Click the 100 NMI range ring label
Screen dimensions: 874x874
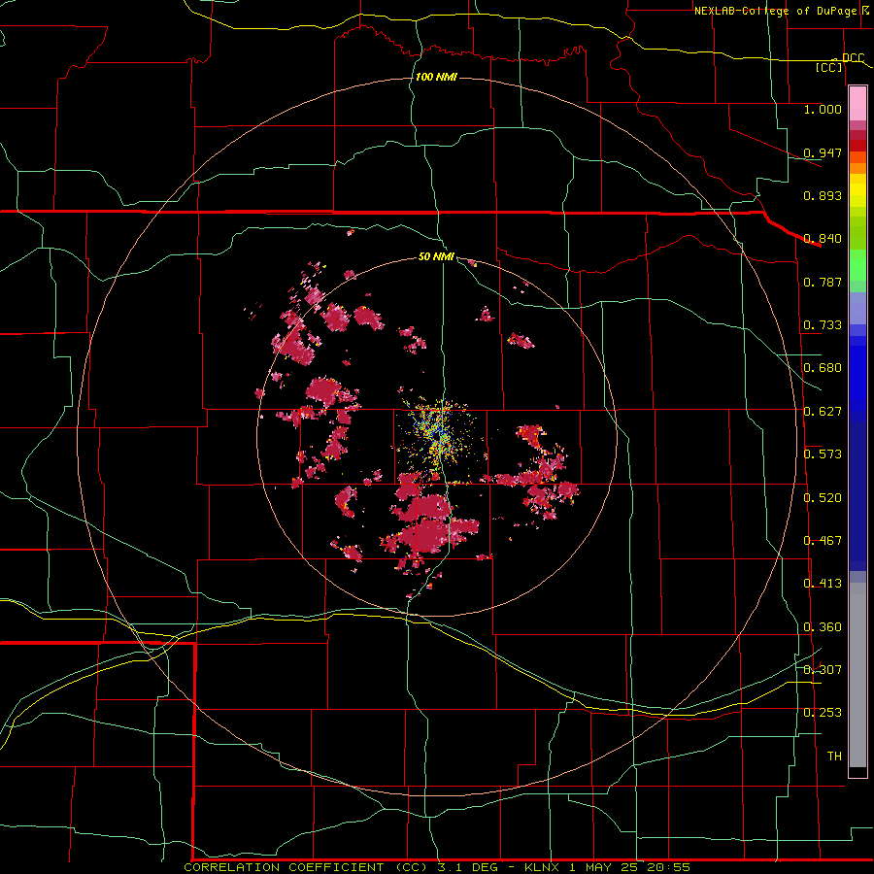[x=436, y=77]
